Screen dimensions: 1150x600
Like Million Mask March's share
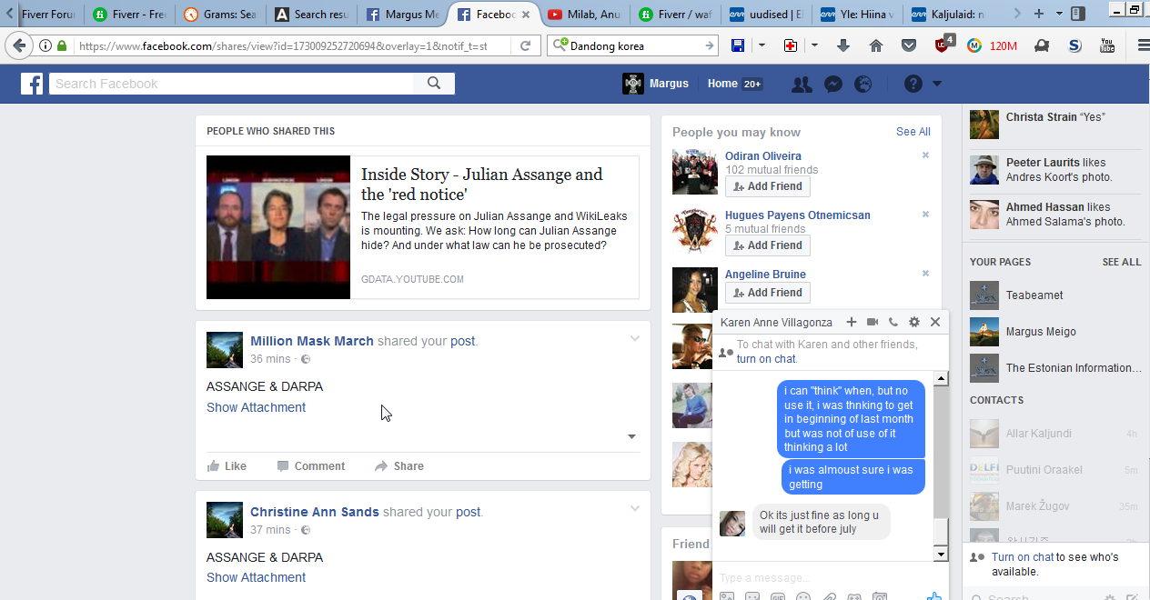tap(227, 465)
